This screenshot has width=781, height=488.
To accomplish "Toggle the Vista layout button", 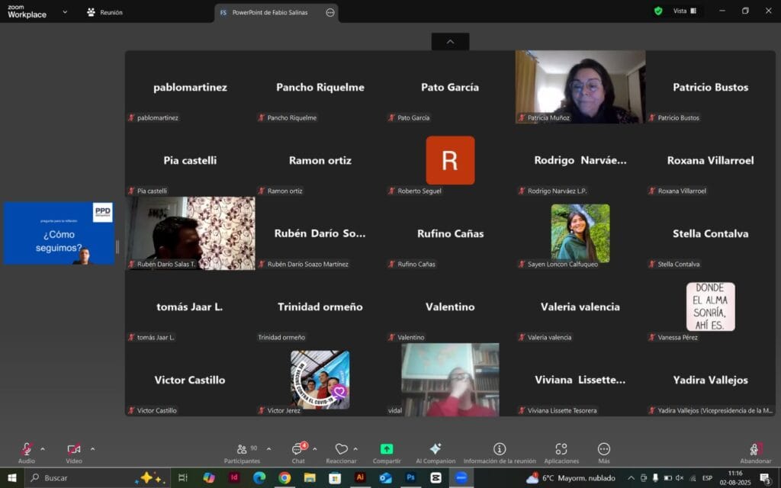I will click(x=685, y=11).
